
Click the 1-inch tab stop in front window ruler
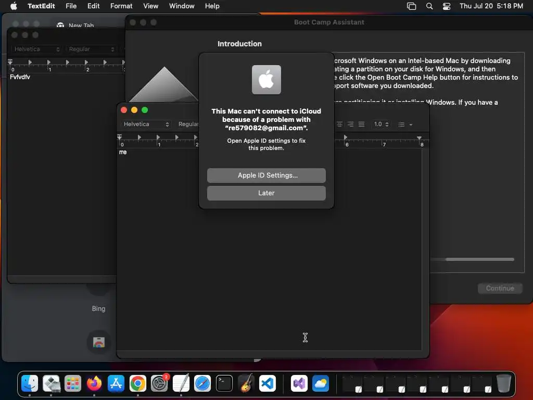(158, 137)
